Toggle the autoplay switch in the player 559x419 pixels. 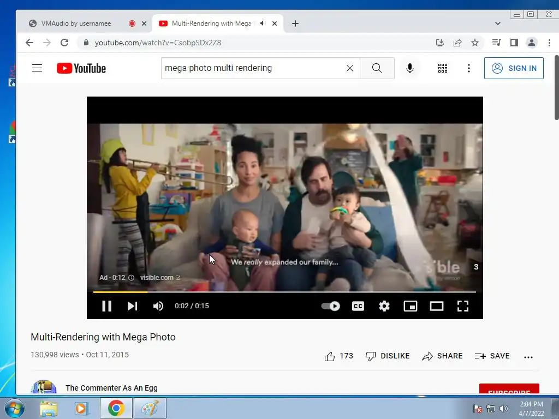coord(330,306)
